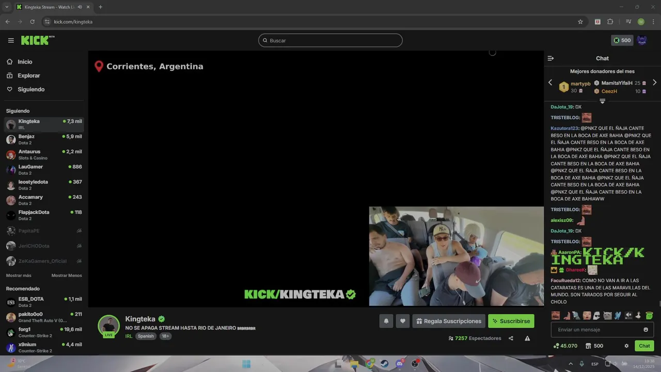The image size is (661, 372).
Task: Open Discord from the Windows taskbar
Action: (399, 364)
